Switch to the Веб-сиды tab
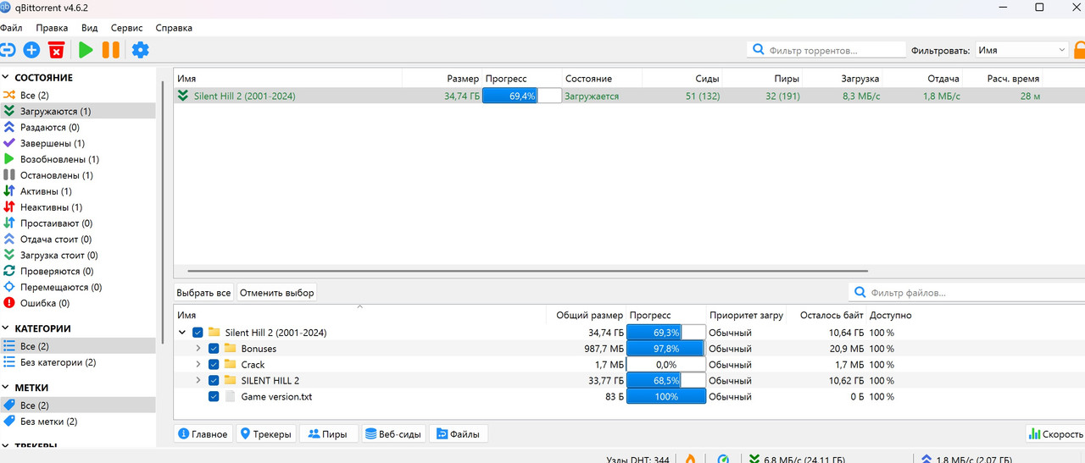Image resolution: width=1085 pixels, height=463 pixels. click(392, 434)
